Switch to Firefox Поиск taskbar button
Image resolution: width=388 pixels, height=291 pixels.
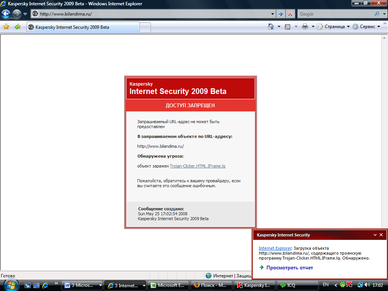[211, 285]
